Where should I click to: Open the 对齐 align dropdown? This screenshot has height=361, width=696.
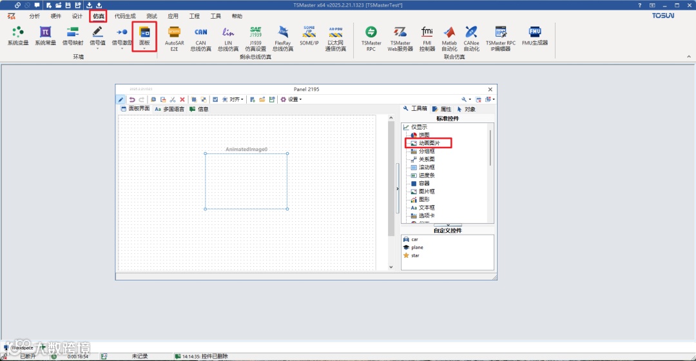(233, 99)
